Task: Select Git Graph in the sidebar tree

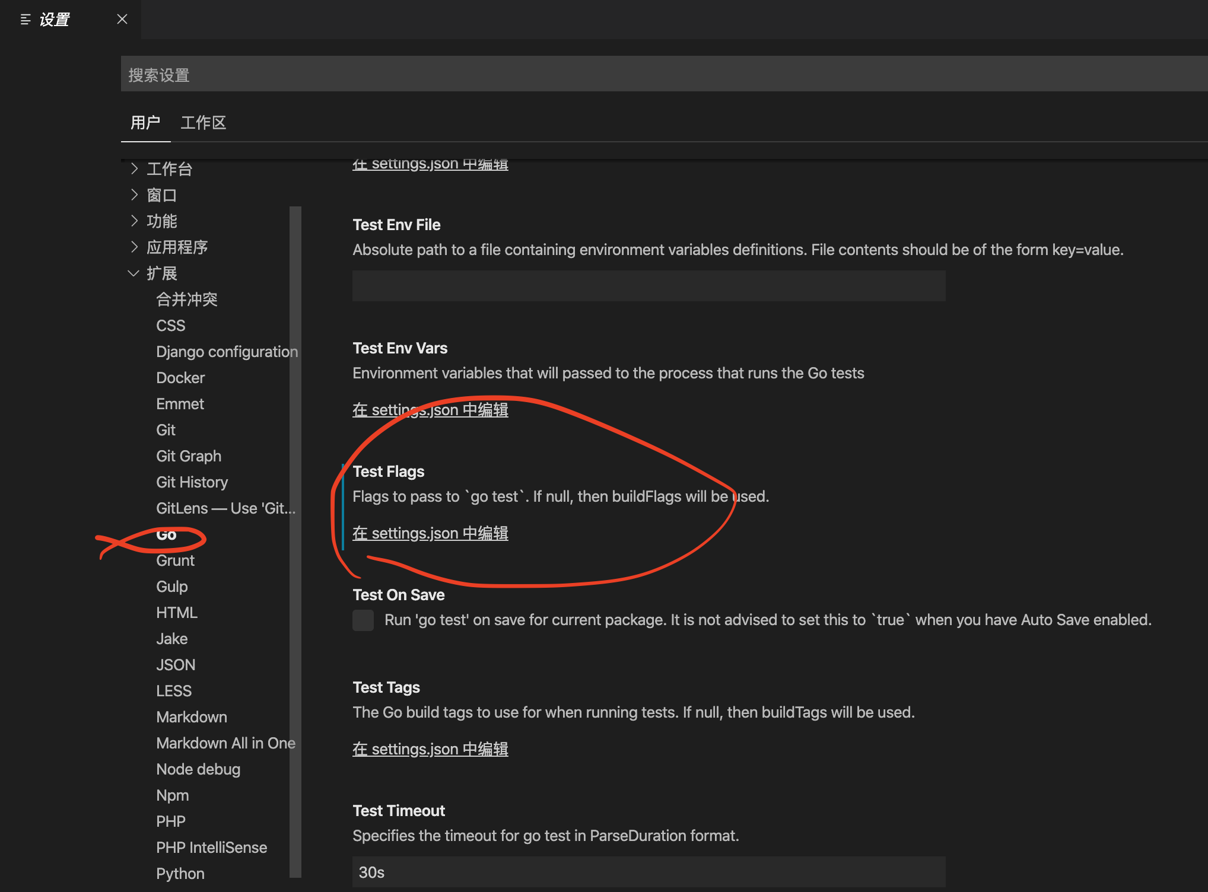Action: 189,456
